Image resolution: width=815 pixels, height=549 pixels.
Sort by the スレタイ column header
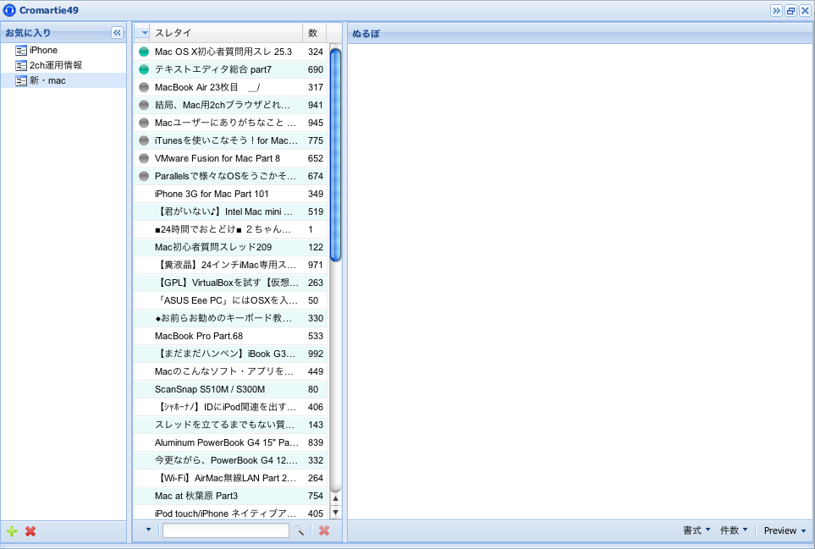click(226, 32)
